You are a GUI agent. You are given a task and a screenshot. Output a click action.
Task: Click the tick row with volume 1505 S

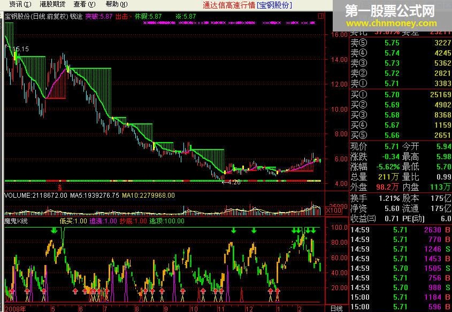click(x=401, y=268)
